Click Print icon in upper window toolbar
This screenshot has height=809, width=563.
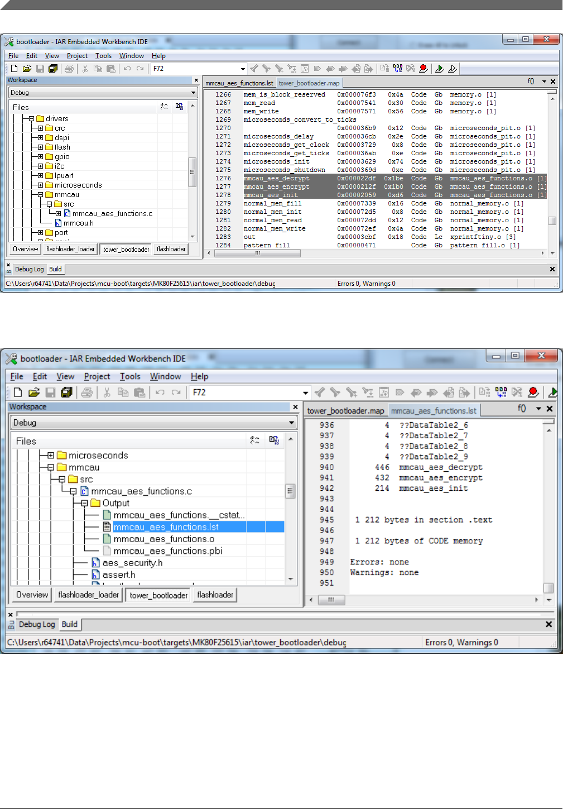point(69,69)
